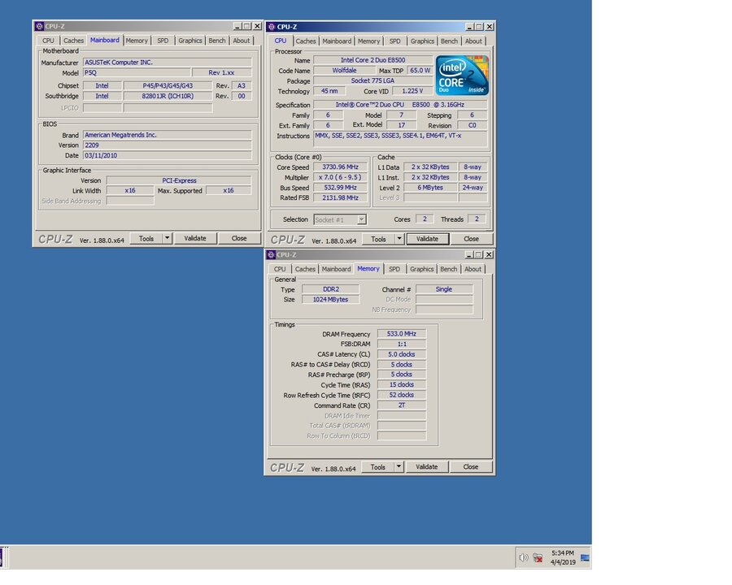Click the multiplier value 'x 7.0 ( 6 - 9.5 )'

340,177
